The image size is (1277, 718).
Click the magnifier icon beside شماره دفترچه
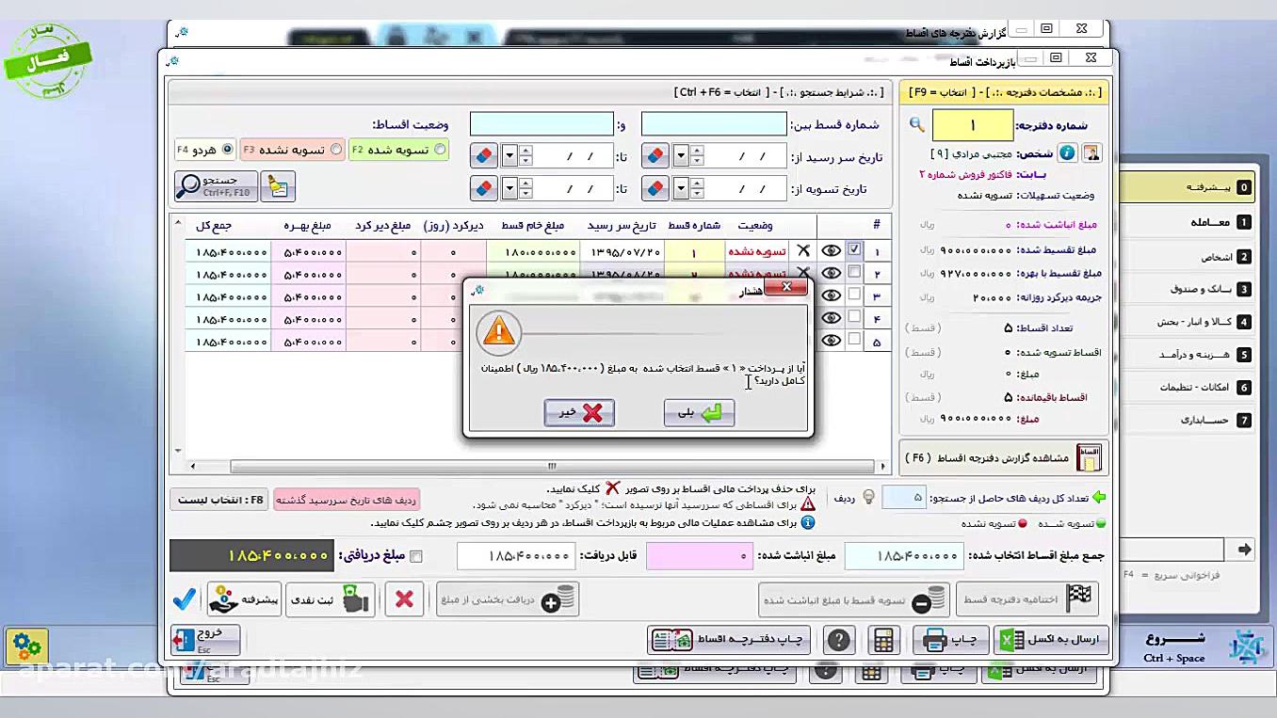(x=917, y=124)
